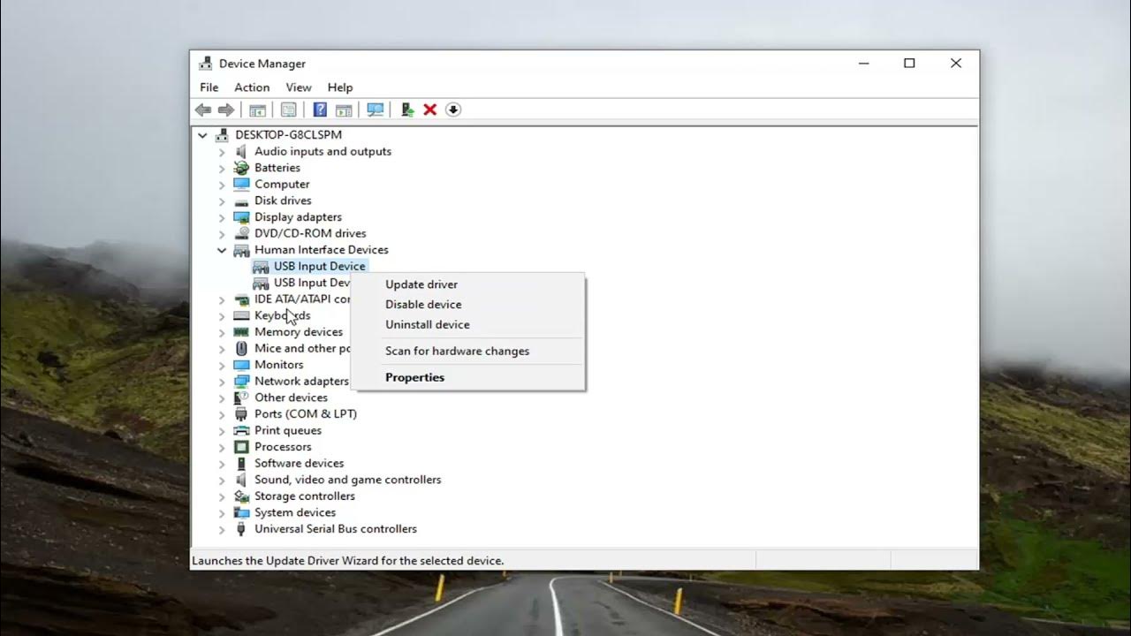Select the Print queues row
This screenshot has height=636, width=1131.
pyautogui.click(x=288, y=430)
